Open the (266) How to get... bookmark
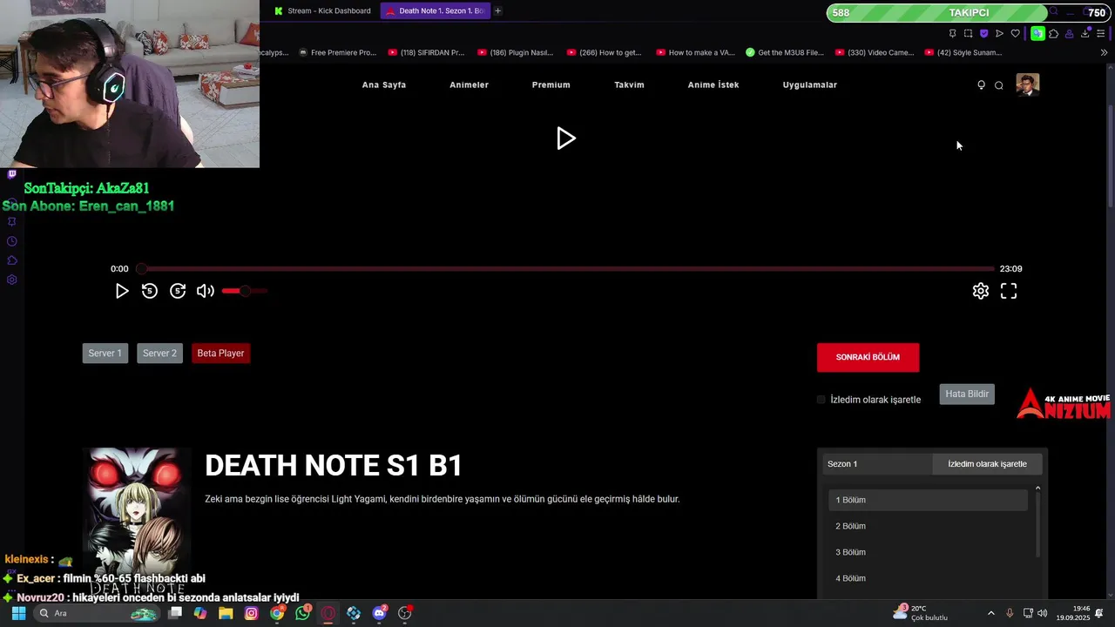 click(x=605, y=52)
